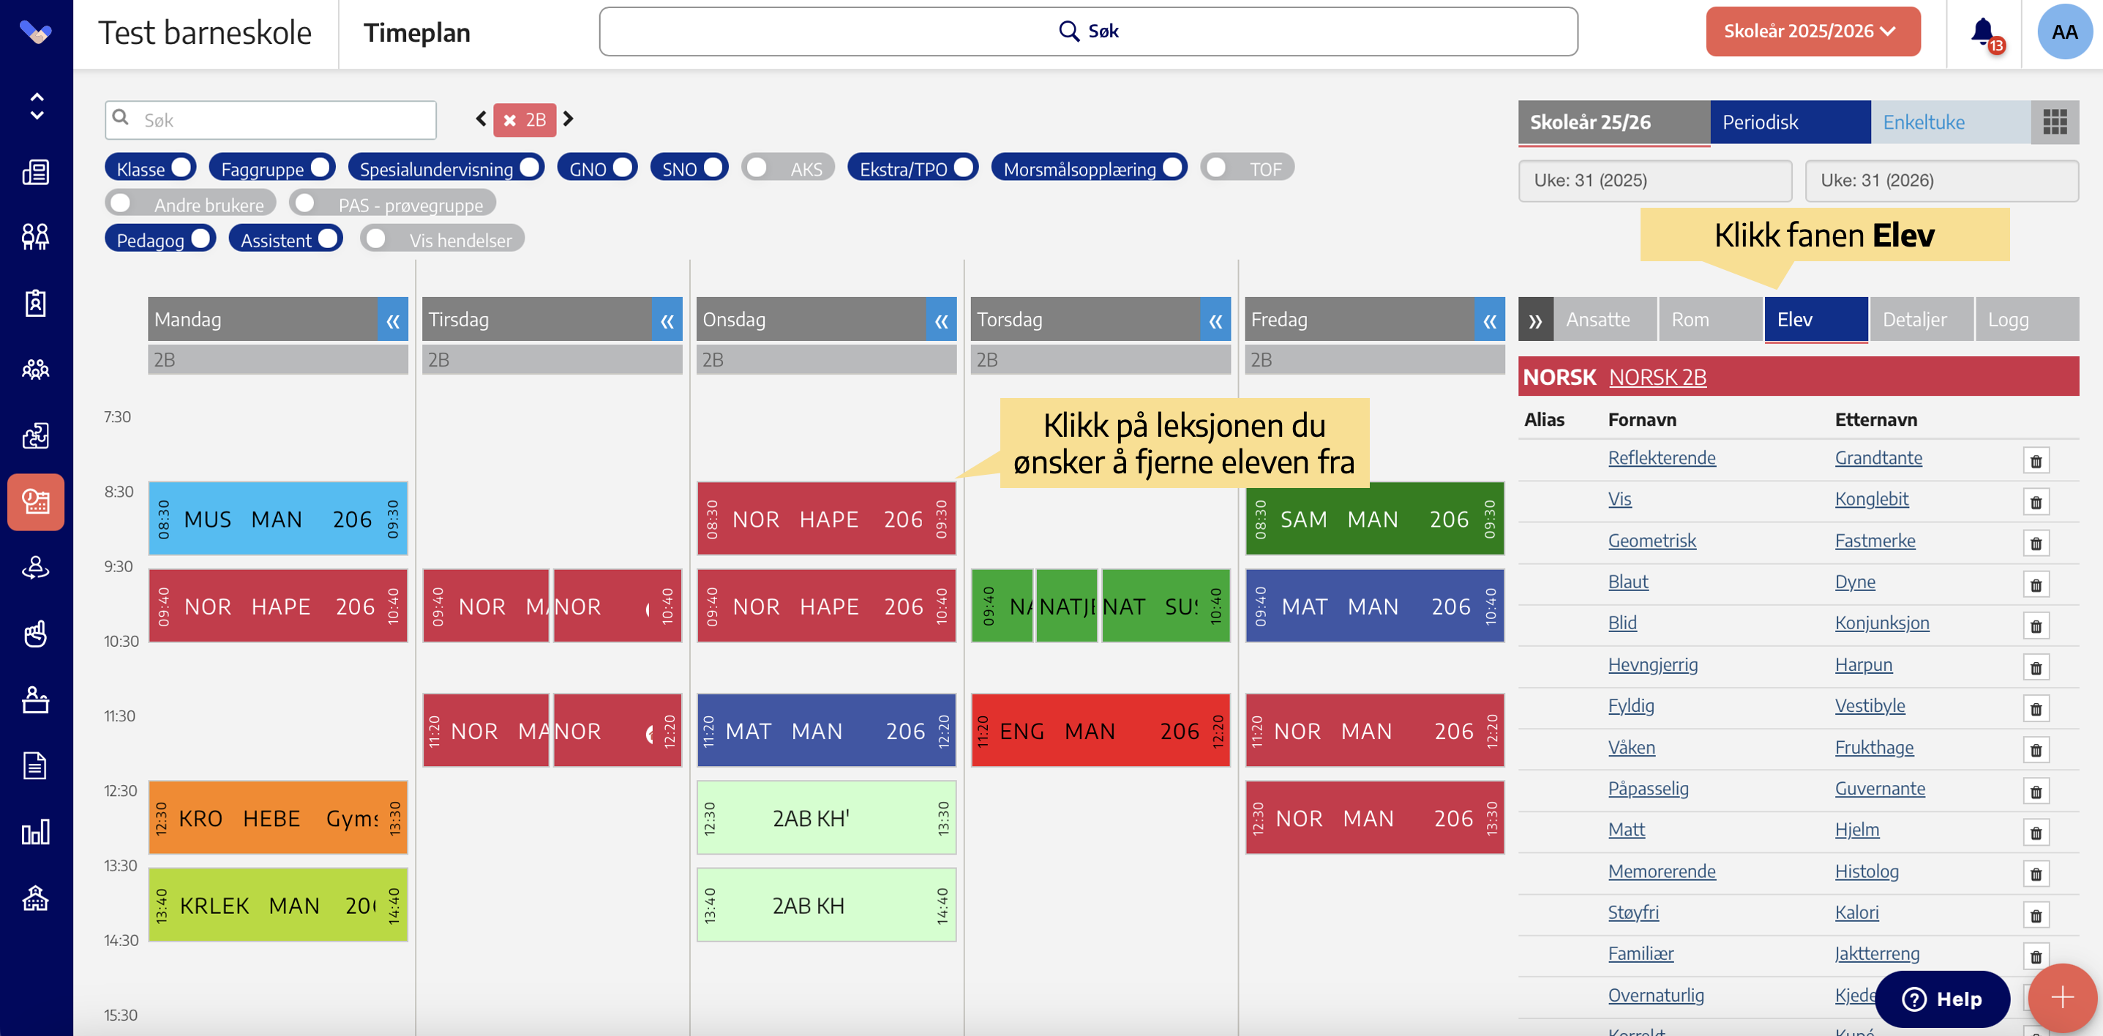Open the bar chart statistics sidebar icon
This screenshot has width=2103, height=1036.
coord(35,832)
